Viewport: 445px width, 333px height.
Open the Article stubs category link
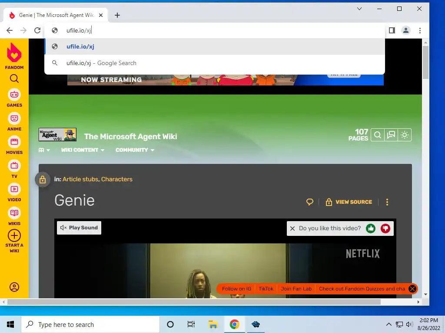coord(80,179)
